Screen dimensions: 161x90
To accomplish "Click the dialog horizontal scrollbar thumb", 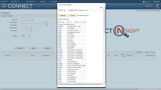I will coord(80,84).
